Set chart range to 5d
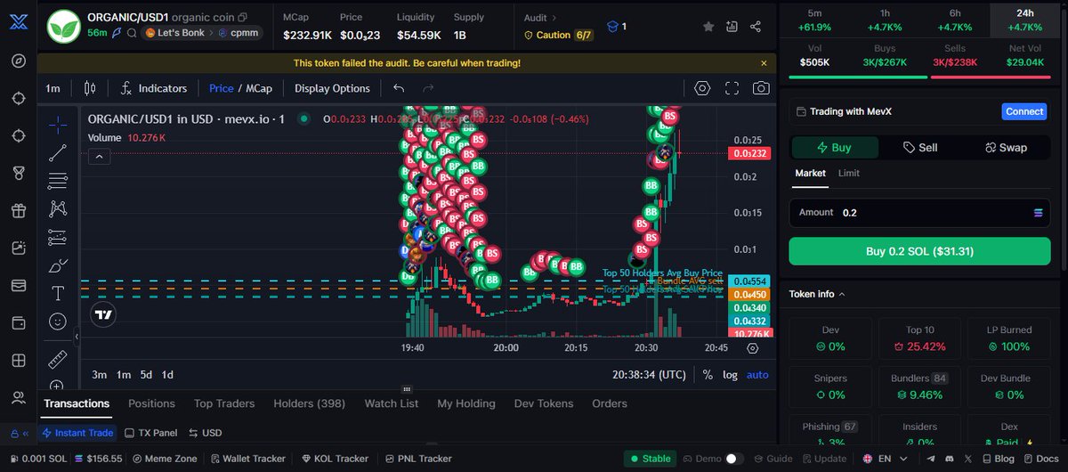 coord(146,375)
